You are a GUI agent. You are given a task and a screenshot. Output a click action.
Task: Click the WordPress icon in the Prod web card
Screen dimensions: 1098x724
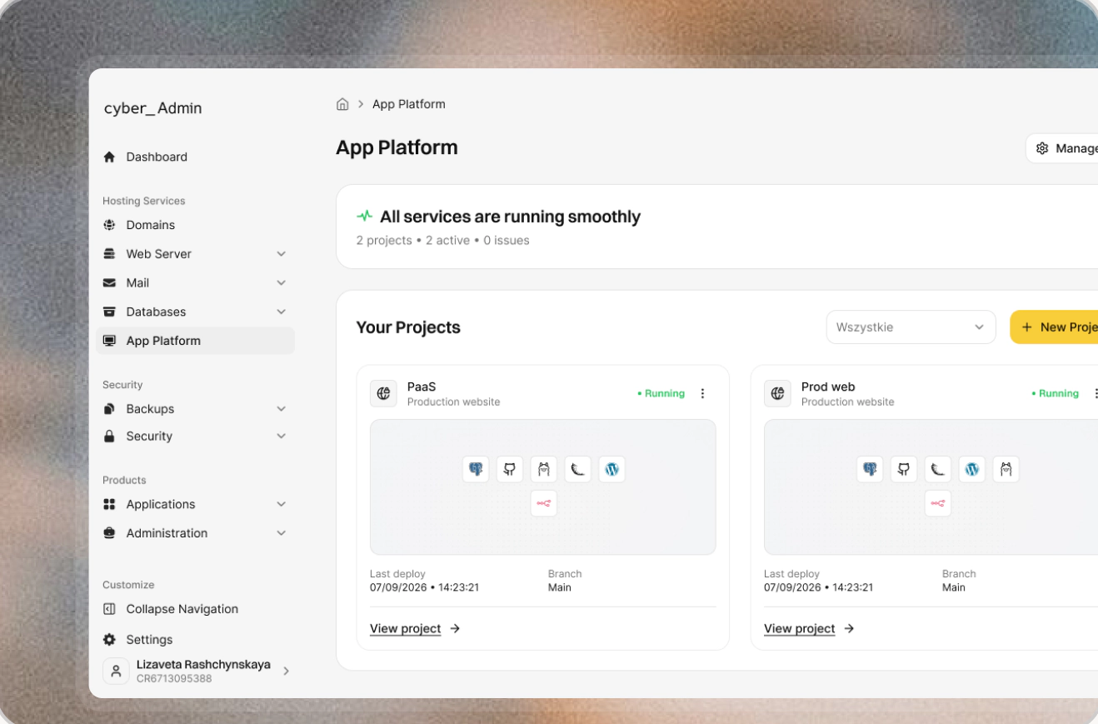[x=971, y=469]
